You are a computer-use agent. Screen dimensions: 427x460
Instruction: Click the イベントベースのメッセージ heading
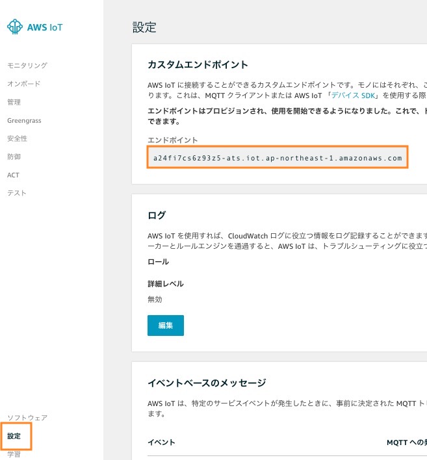tap(207, 383)
